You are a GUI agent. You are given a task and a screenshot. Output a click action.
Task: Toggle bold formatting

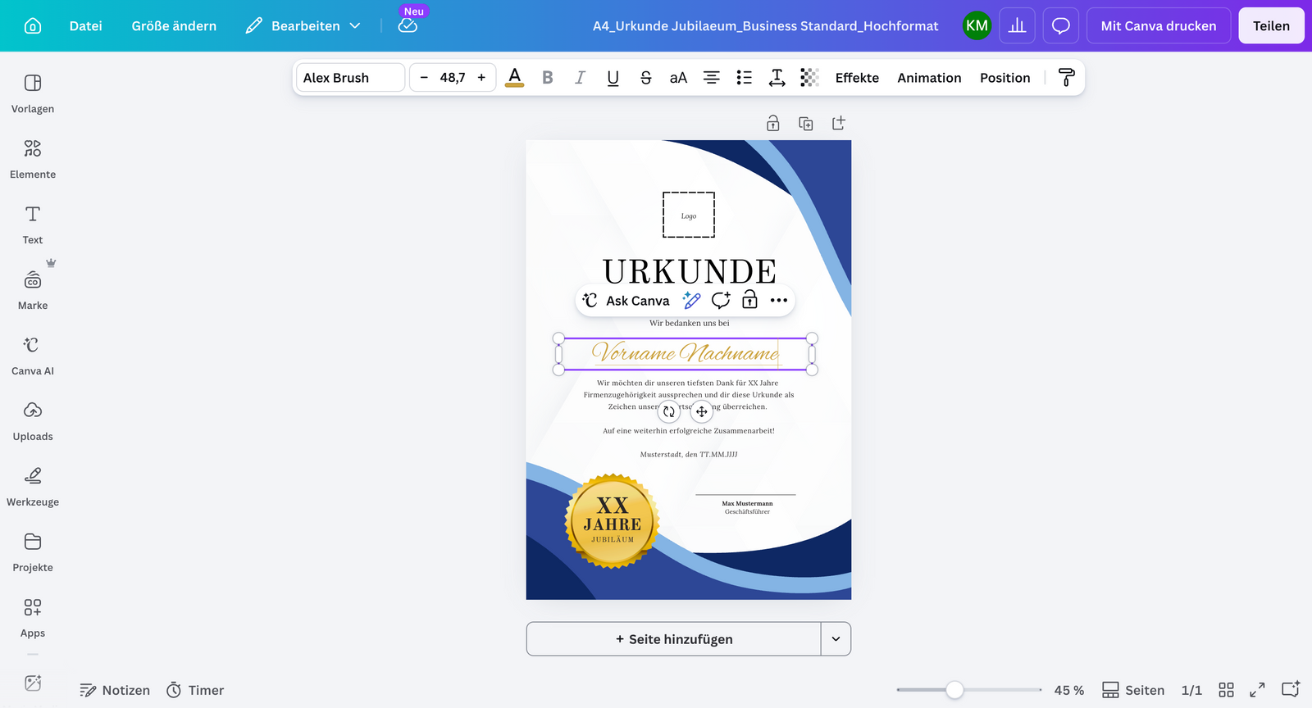tap(548, 78)
